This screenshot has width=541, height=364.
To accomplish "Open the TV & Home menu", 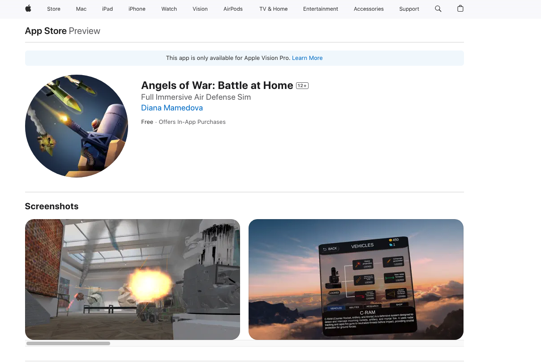I will point(273,9).
